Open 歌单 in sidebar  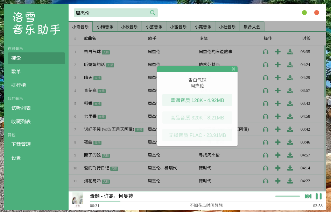(36, 72)
